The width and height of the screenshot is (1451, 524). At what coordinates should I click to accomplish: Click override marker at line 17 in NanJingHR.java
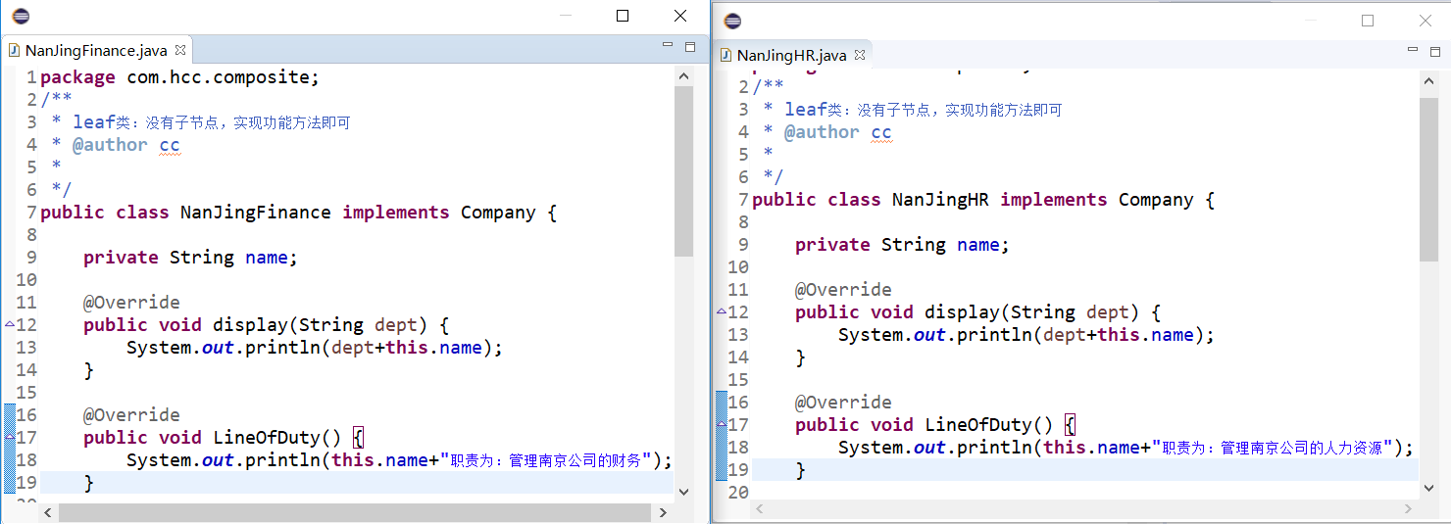(x=722, y=424)
